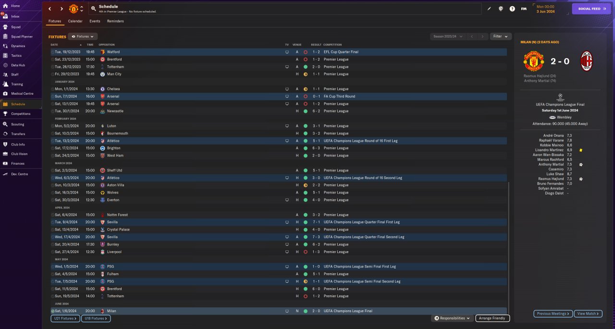Navigate forward with the right arrow
Screen dimensions: 615x329
61,9
